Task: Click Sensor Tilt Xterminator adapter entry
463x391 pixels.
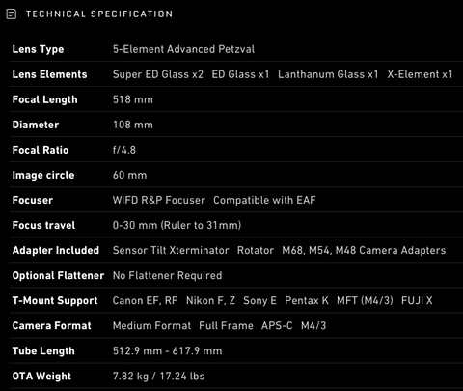Action: [171, 250]
